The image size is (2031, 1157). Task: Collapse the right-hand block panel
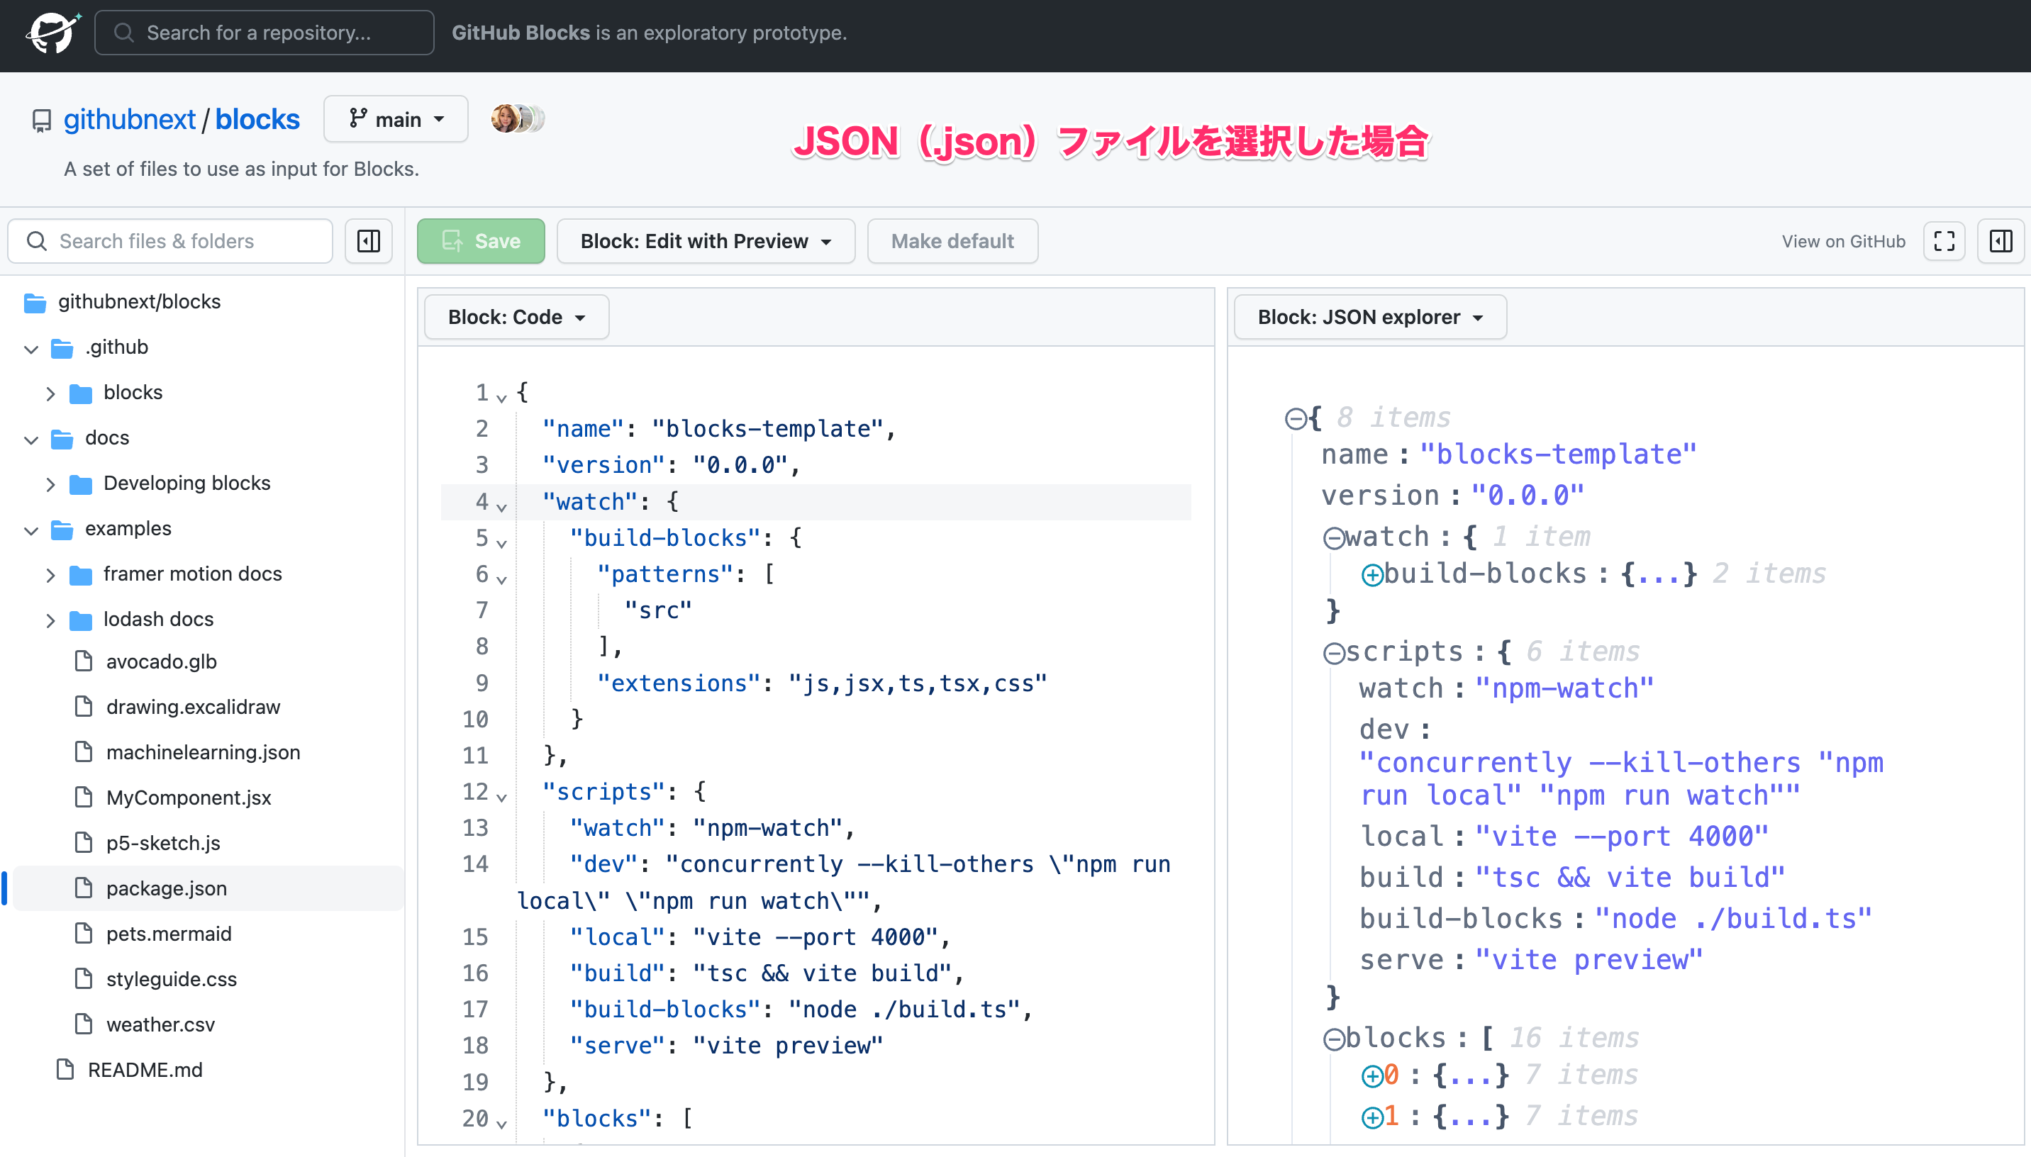2001,241
